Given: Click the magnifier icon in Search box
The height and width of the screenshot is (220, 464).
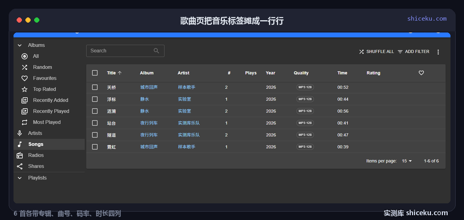Looking at the screenshot, I should coord(157,51).
